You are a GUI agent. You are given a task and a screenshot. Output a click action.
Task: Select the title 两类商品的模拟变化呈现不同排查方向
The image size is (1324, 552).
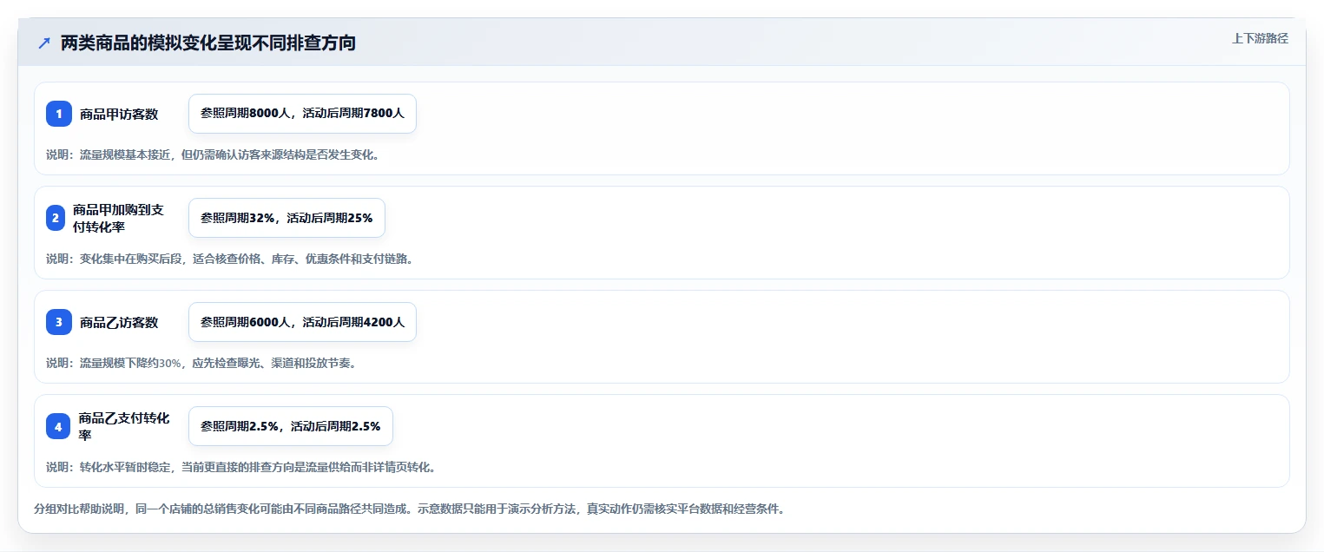click(x=208, y=43)
